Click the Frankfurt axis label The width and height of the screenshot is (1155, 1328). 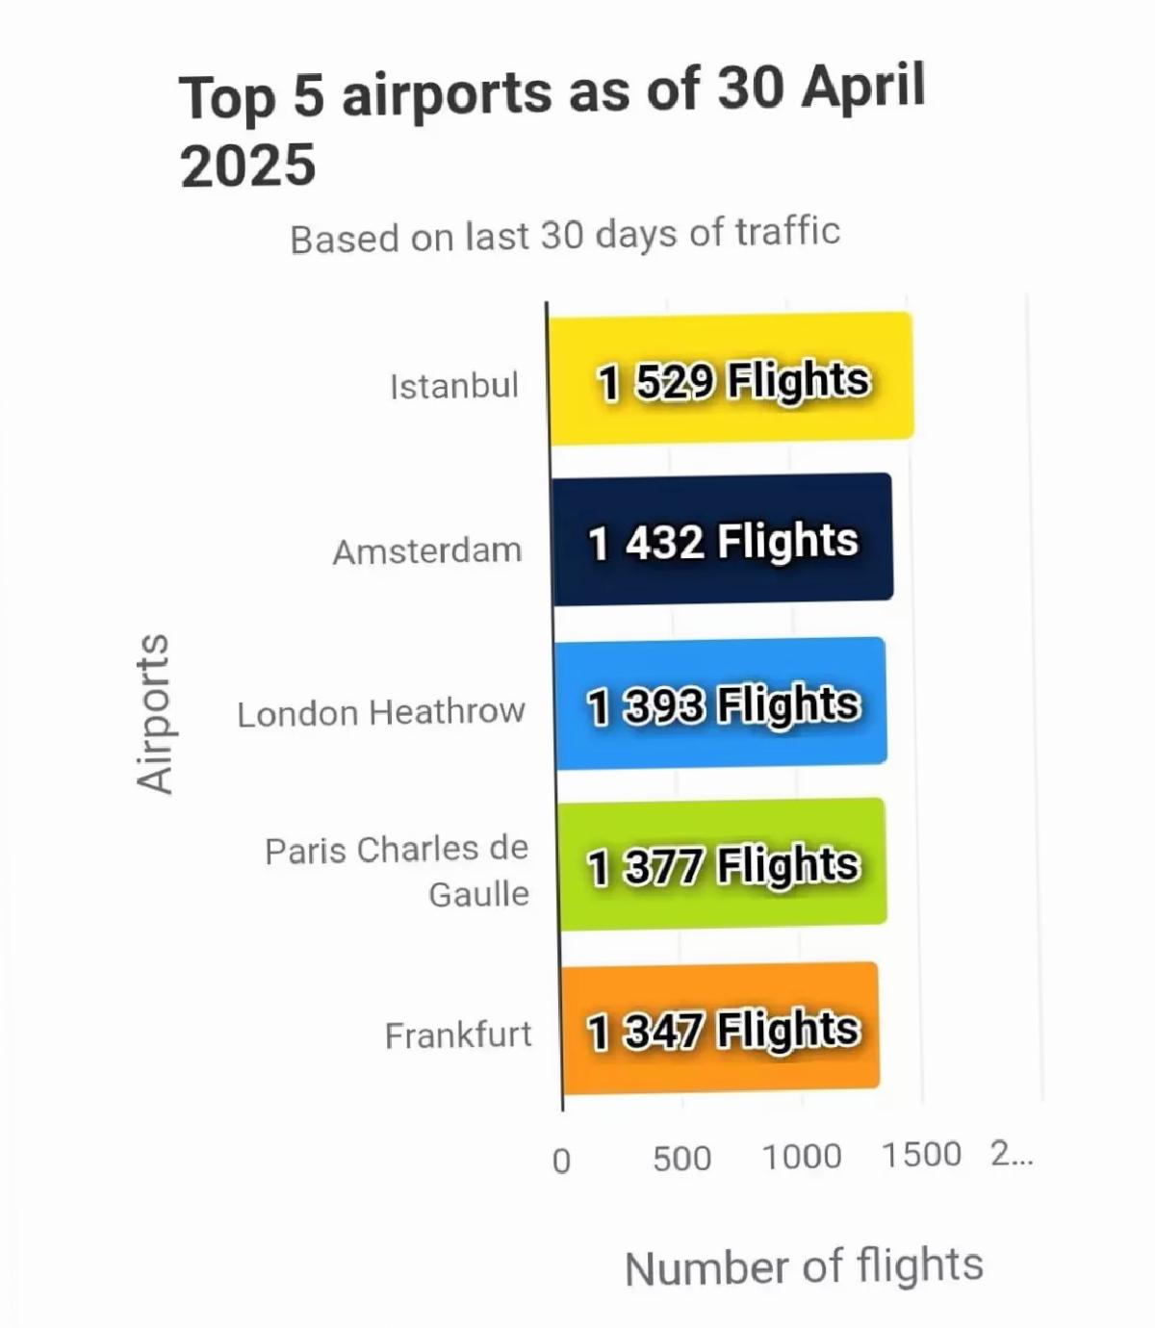point(458,1035)
